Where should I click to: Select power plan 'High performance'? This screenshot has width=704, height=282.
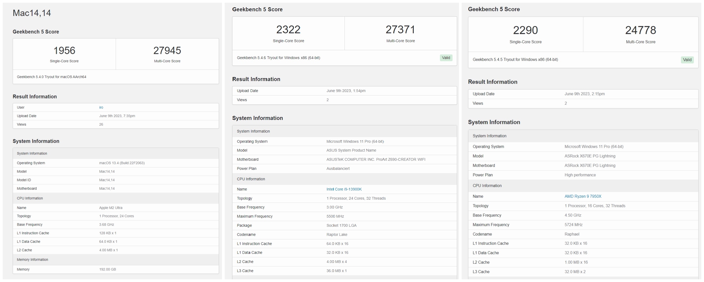tap(580, 175)
